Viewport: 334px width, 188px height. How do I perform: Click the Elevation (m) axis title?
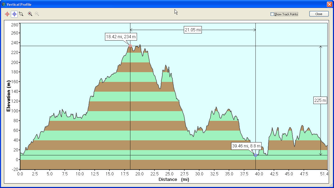pyautogui.click(x=9, y=96)
